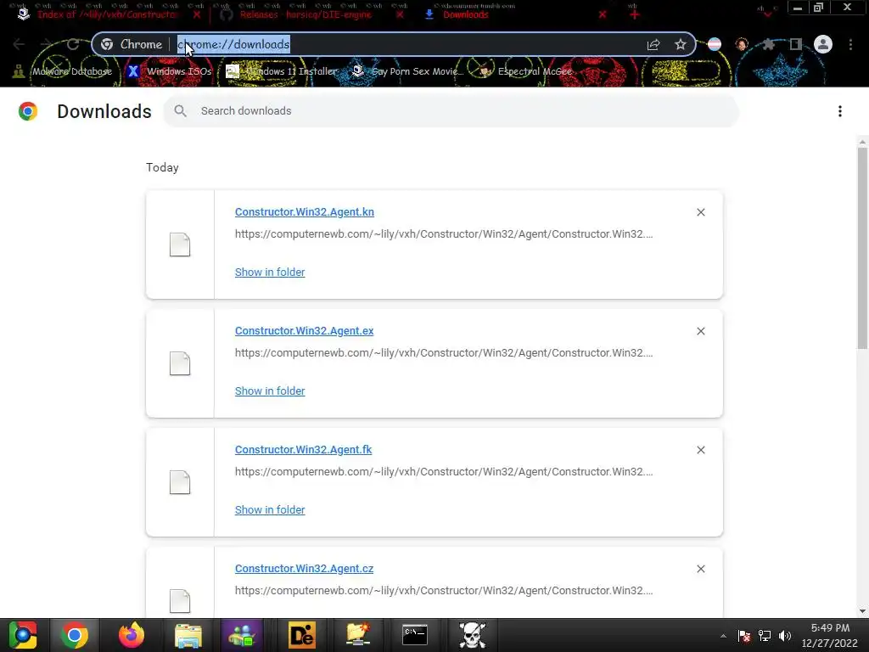Click the face avatar extension icon
Image resolution: width=869 pixels, height=652 pixels.
742,44
